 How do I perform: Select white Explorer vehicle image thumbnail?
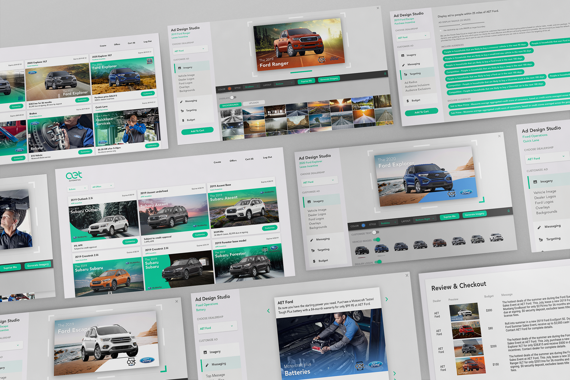pyautogui.click(x=496, y=237)
